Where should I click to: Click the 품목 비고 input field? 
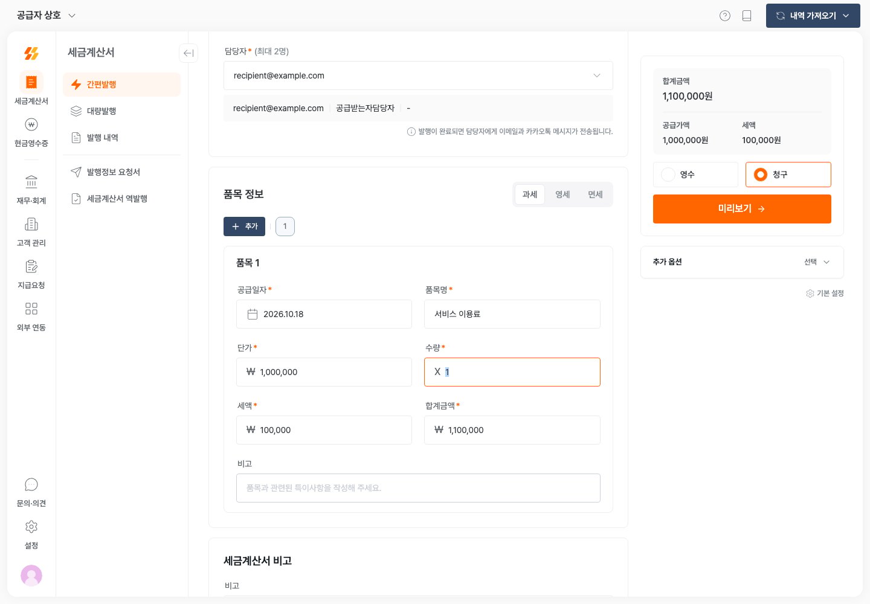(418, 488)
